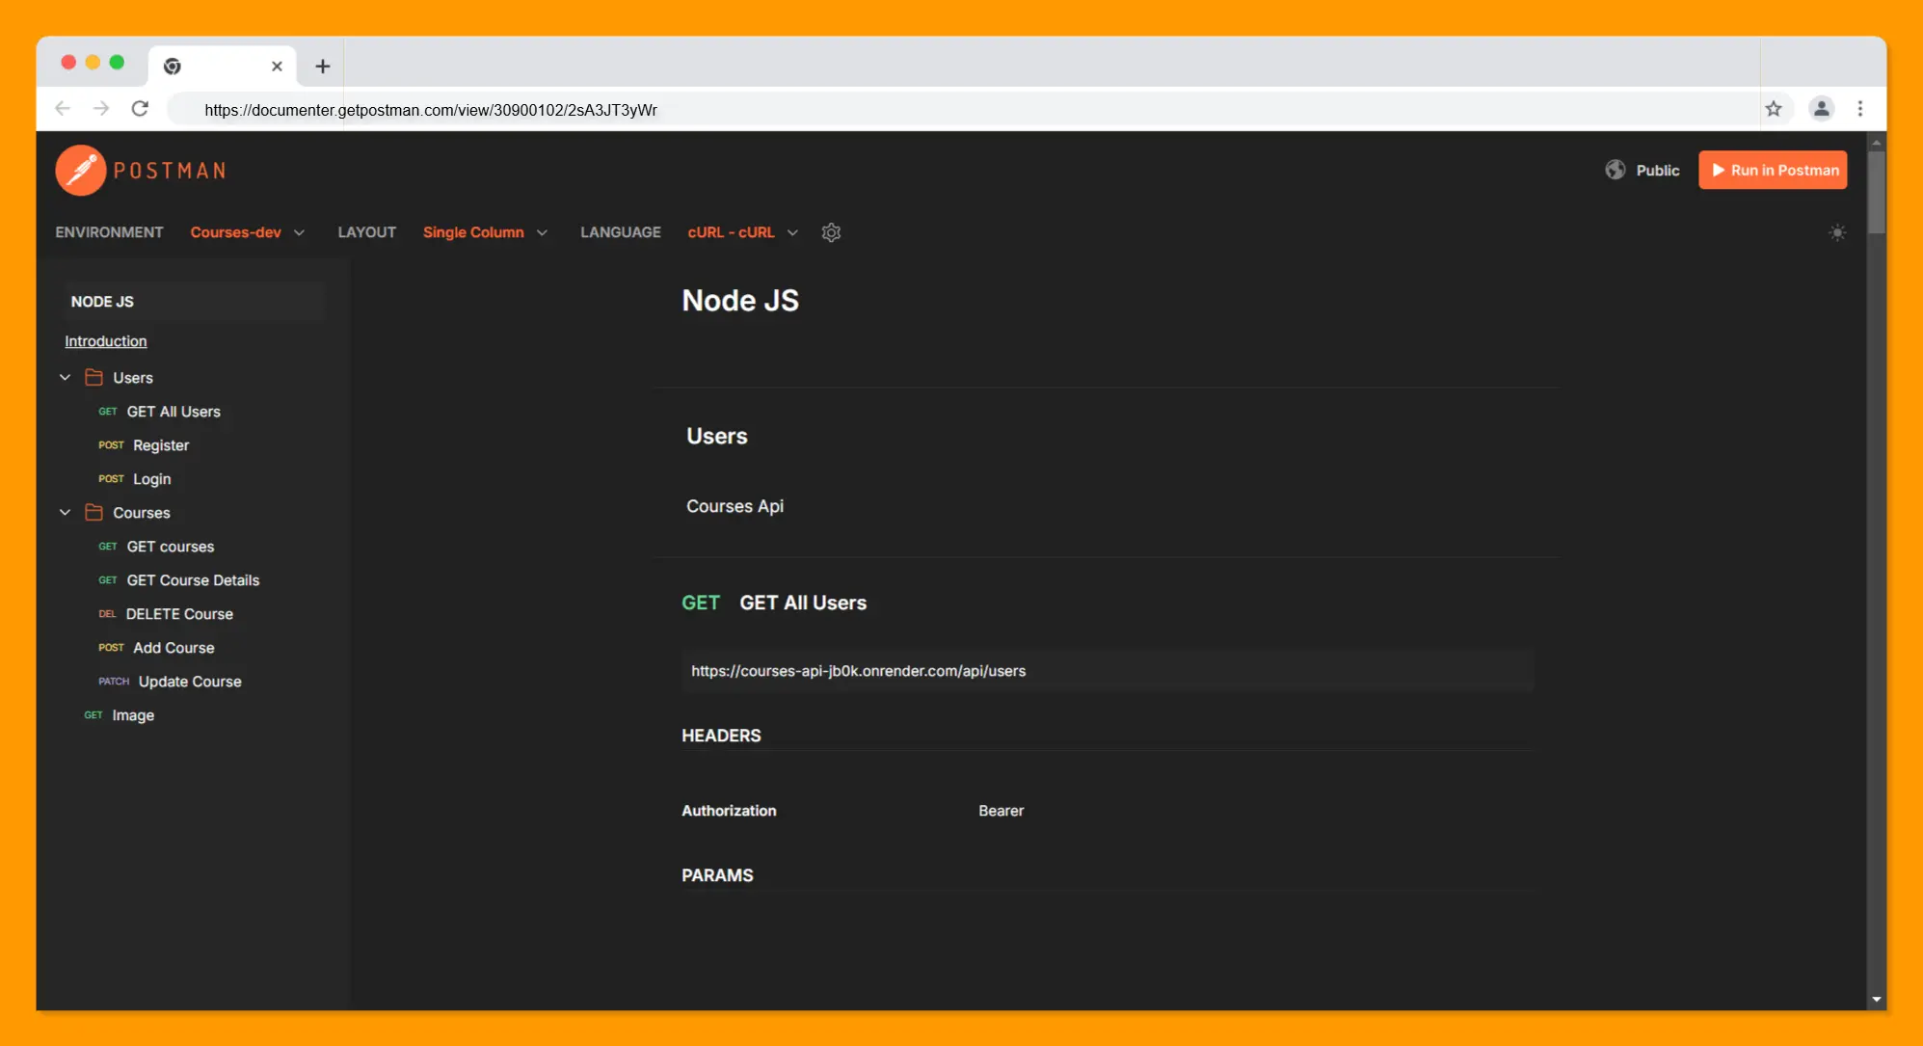
Task: Click the Users folder name in sidebar
Action: click(133, 378)
